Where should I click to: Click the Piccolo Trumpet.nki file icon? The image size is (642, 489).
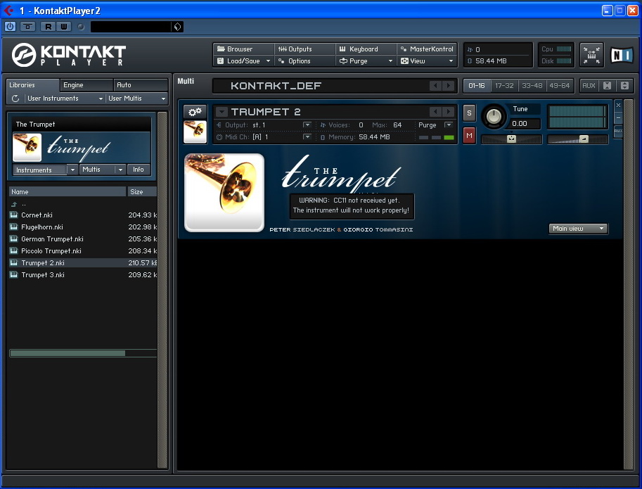[x=14, y=250]
